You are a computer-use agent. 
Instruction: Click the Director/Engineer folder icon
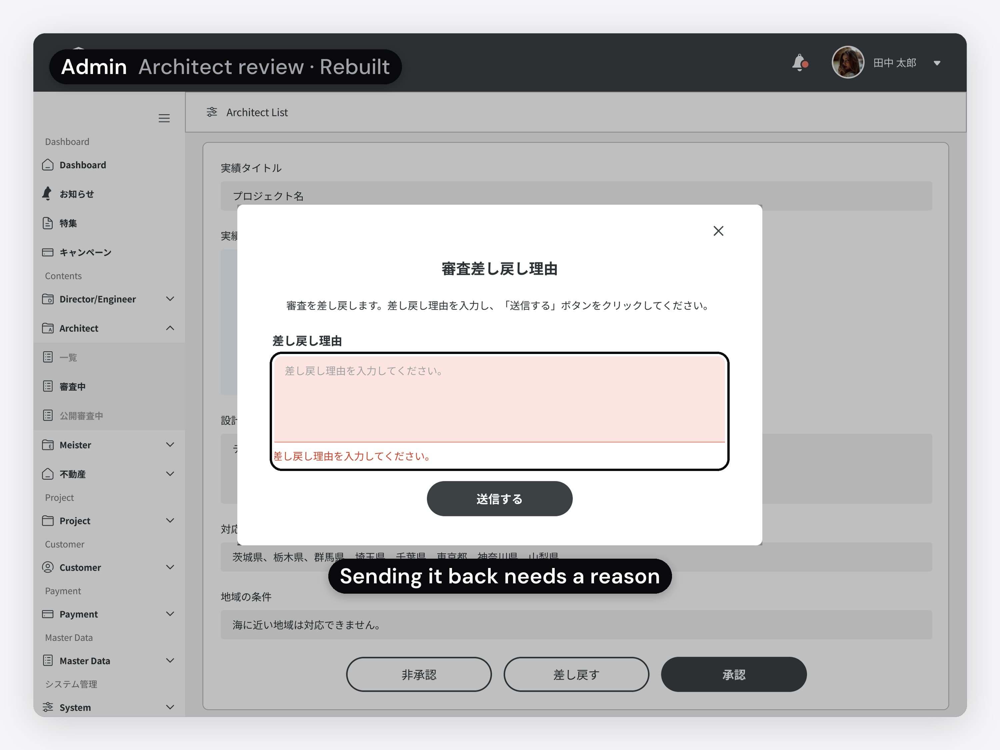[47, 299]
